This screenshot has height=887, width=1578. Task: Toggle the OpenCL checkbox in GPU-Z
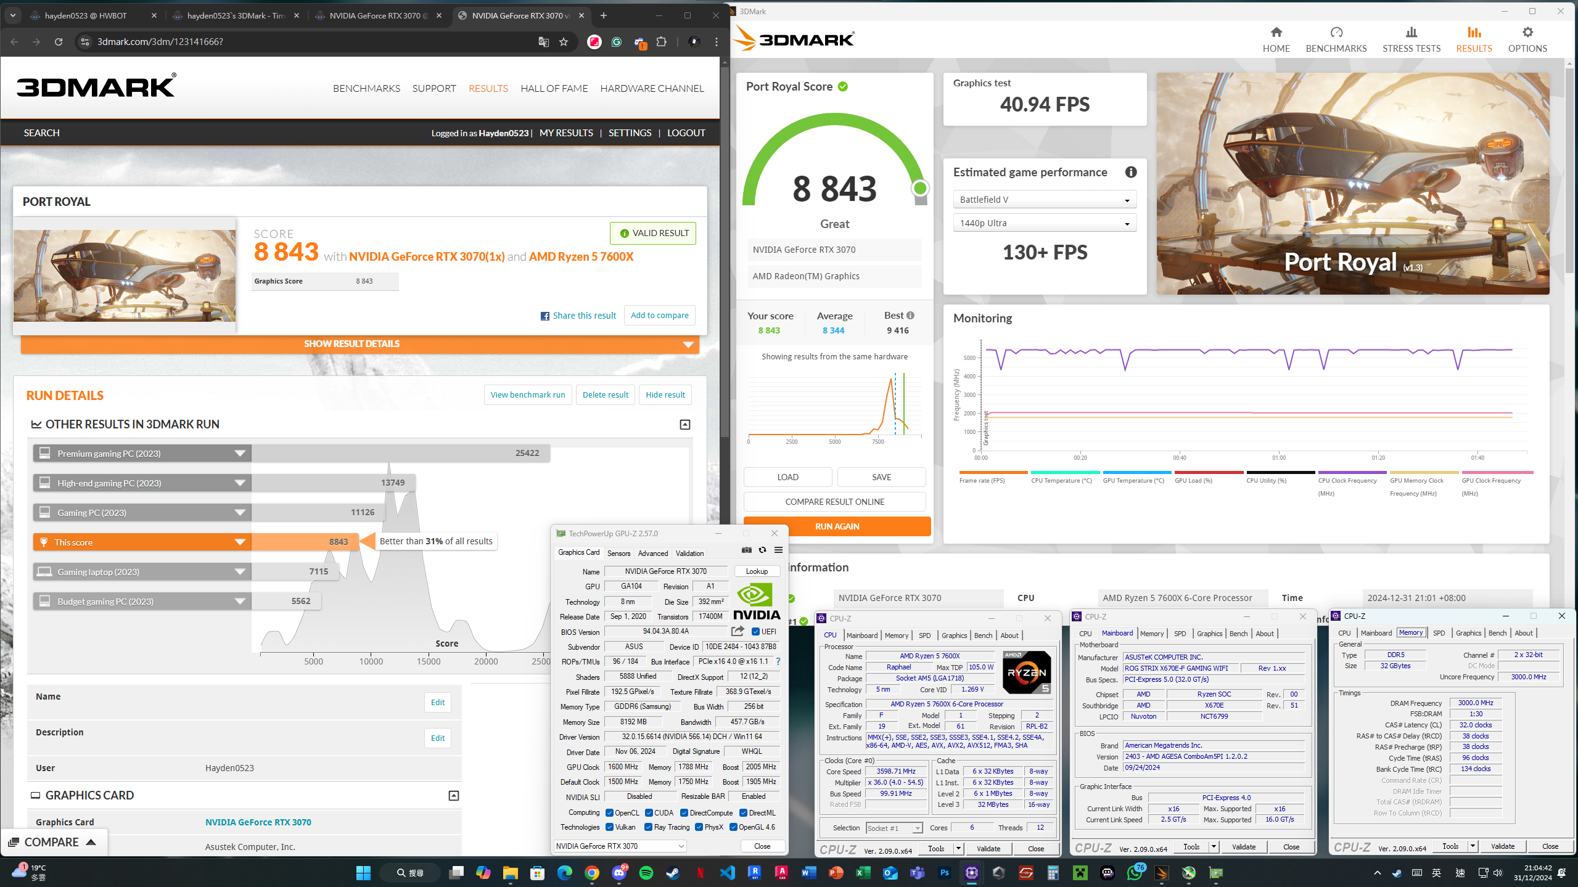coord(609,812)
